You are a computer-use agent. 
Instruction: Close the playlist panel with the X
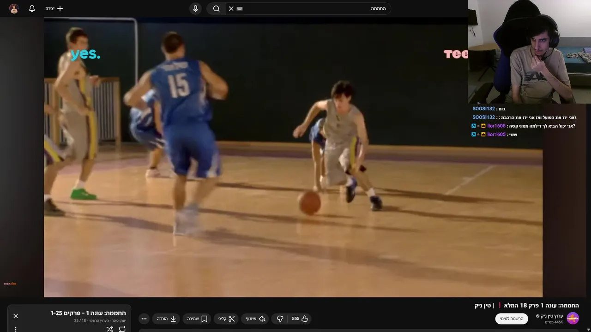coord(16,316)
